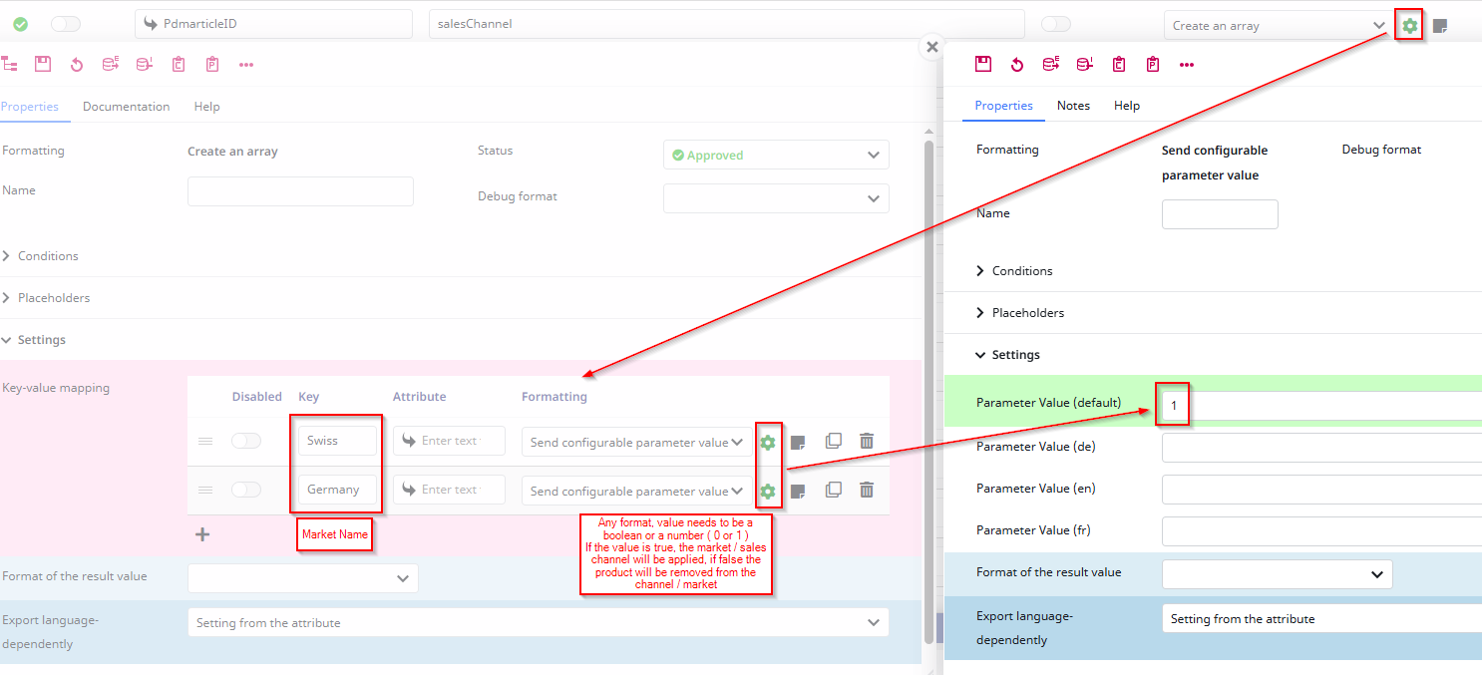Toggle the switch next to PdmarticleID

66,23
